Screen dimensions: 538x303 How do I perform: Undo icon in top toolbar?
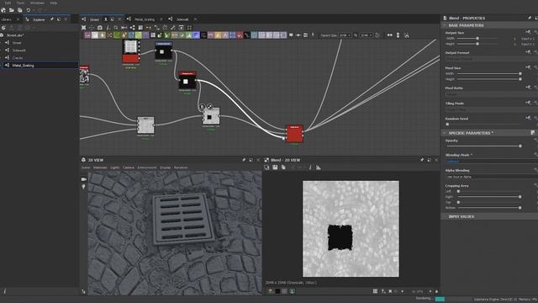(29, 10)
